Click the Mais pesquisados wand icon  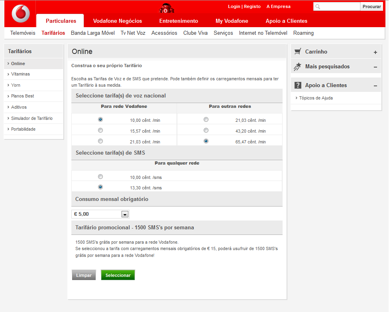tap(297, 67)
